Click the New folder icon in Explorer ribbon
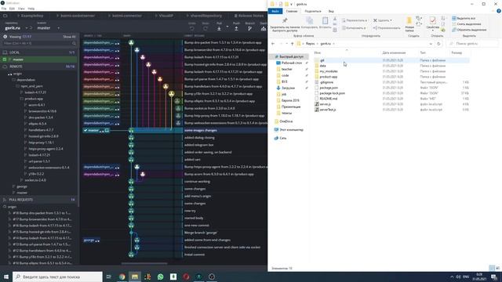This screenshot has height=282, width=502. pos(409,21)
